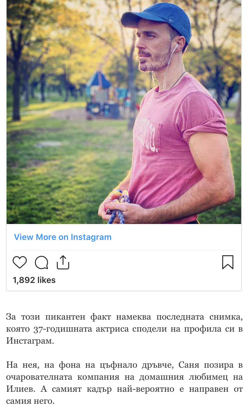
Task: Open the View More on Instagram link
Action: (x=63, y=237)
